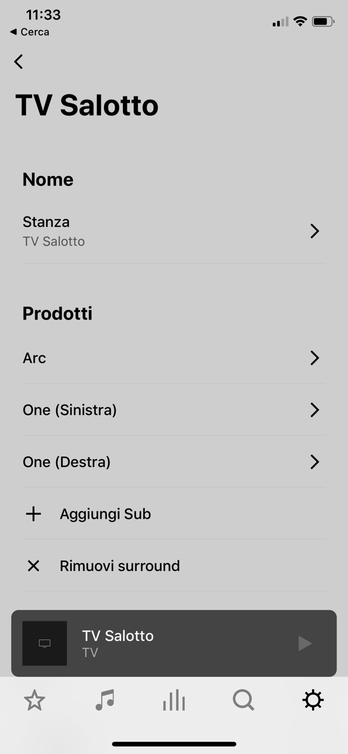
Task: Open the favorites star tab
Action: [34, 700]
